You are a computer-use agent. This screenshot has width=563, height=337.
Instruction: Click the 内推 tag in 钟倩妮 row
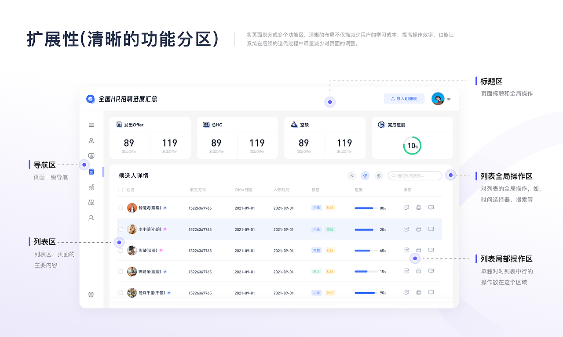(x=317, y=208)
